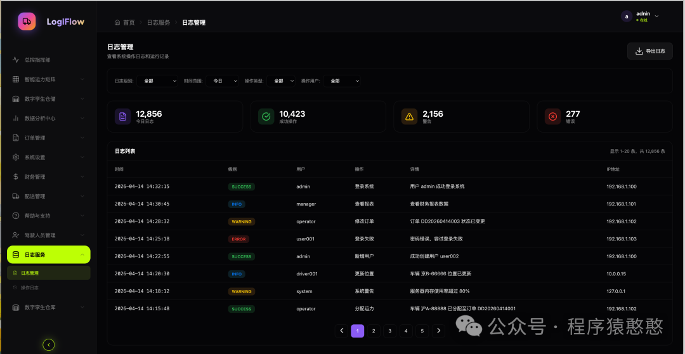
Task: Open the 时间范围 dropdown showing 今日
Action: click(223, 81)
